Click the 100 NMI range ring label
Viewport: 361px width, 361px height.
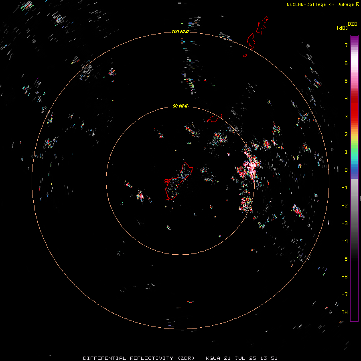[x=180, y=32]
